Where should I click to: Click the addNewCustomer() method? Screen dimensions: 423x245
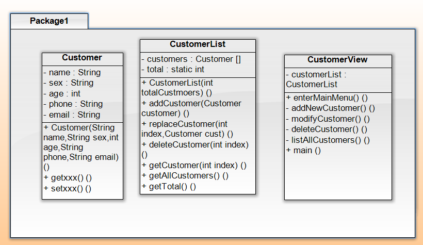point(330,108)
